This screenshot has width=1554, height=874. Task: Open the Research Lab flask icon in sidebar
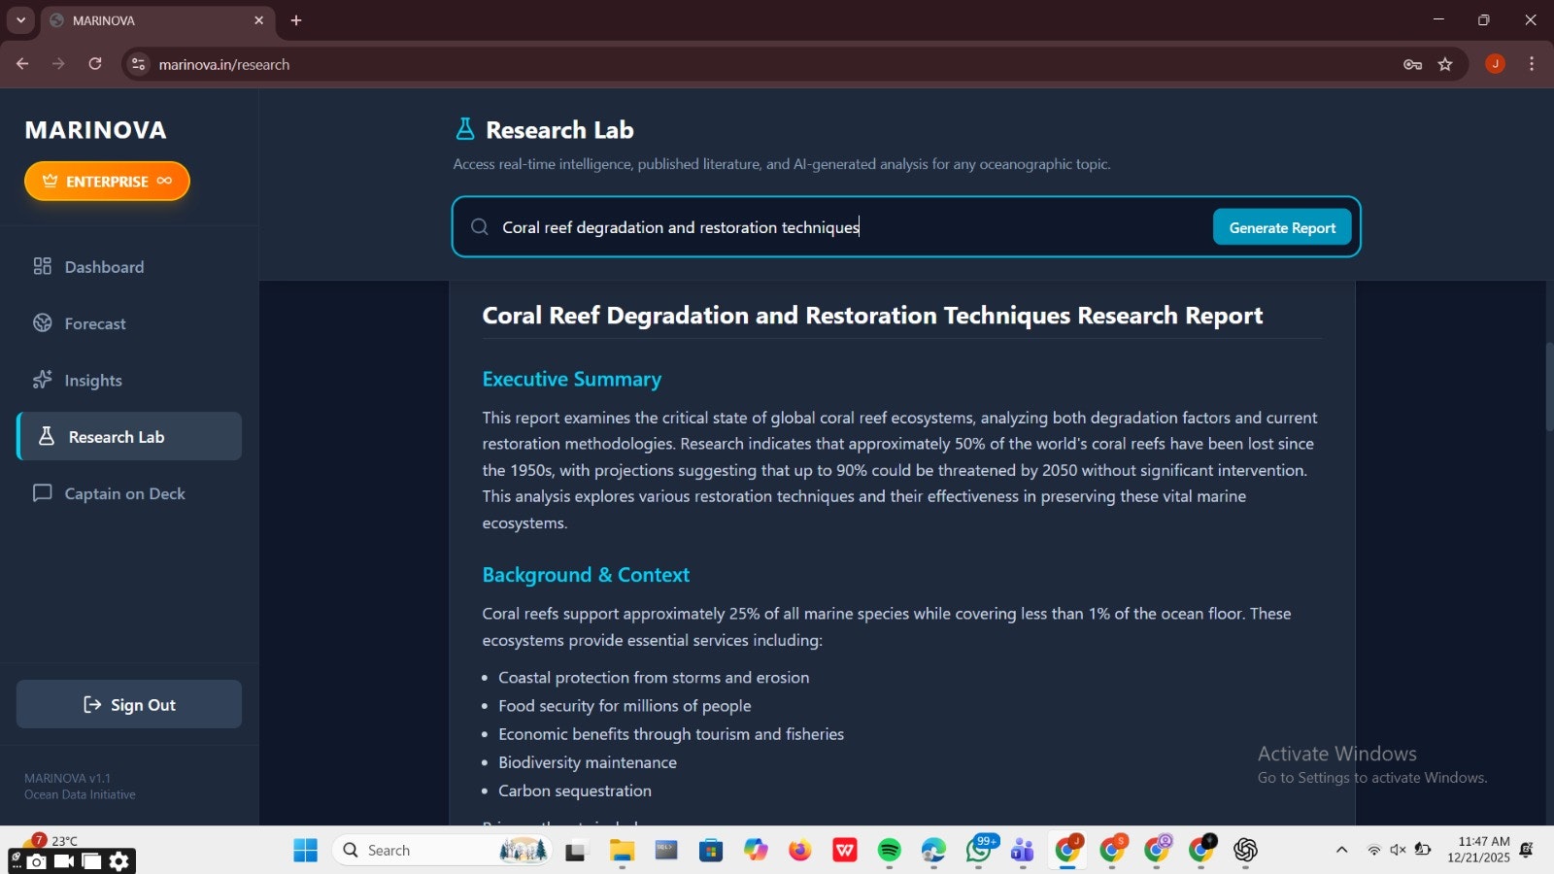[44, 436]
